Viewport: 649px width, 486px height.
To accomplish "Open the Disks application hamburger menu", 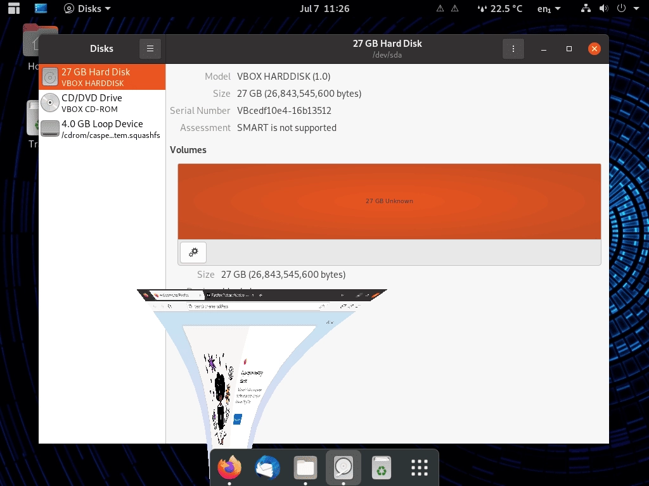I will pos(150,49).
